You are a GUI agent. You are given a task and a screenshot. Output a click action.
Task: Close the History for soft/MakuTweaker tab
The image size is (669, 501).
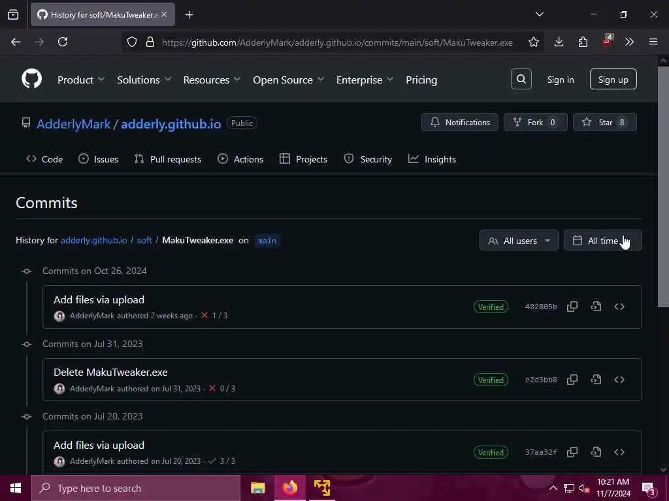pyautogui.click(x=164, y=14)
